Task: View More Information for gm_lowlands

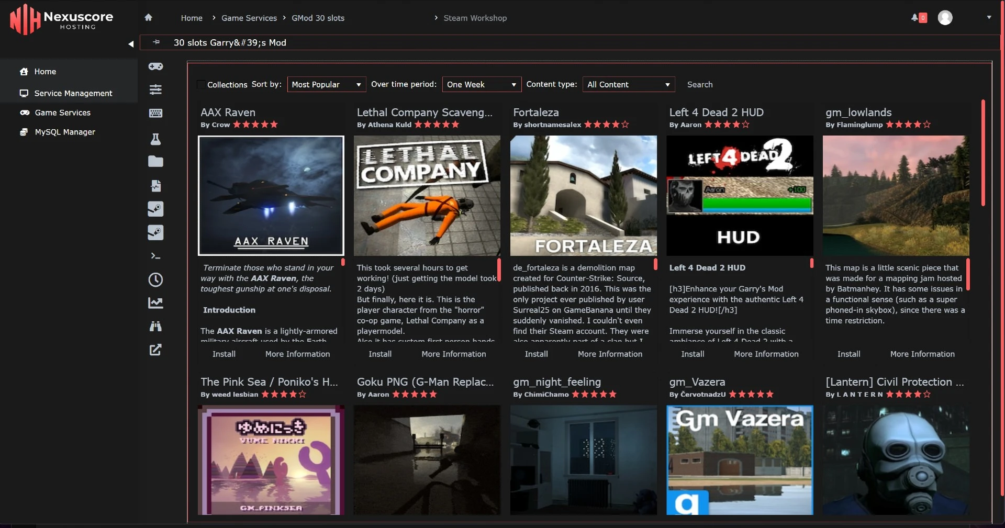Action: coord(923,354)
